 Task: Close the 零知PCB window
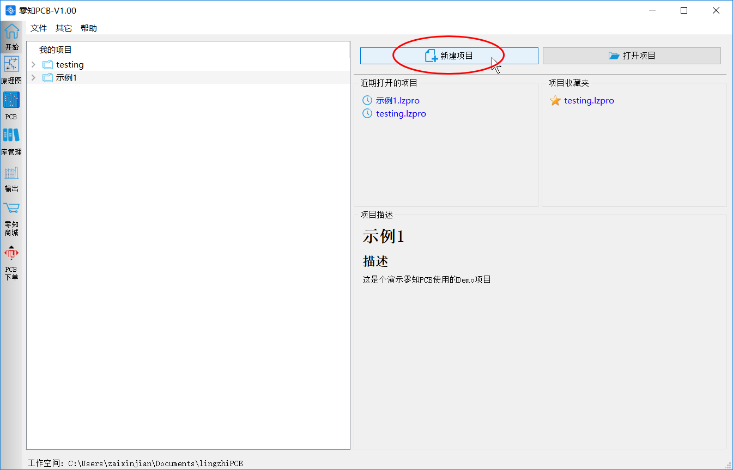point(716,10)
